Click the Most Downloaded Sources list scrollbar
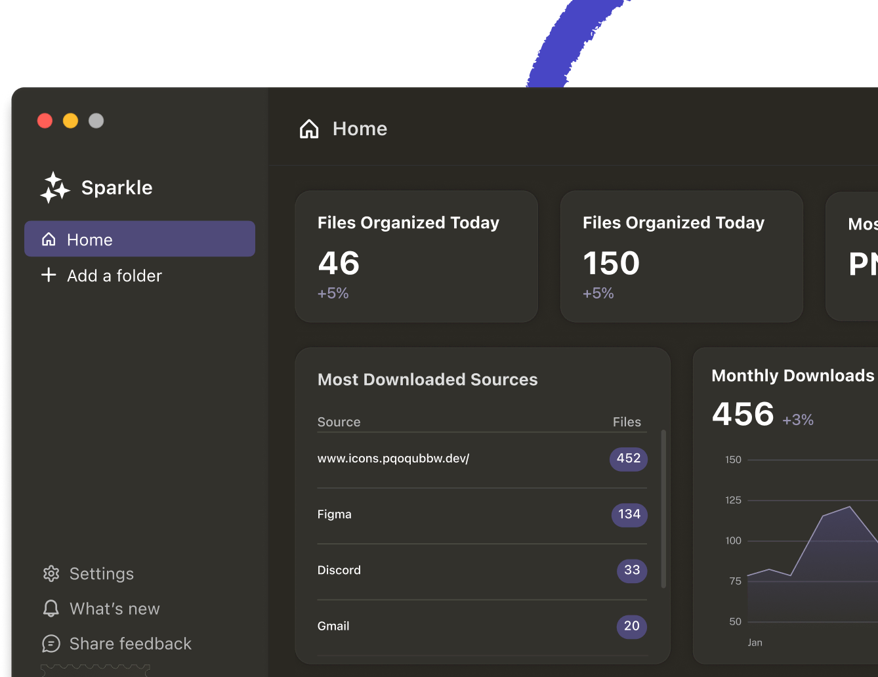This screenshot has height=677, width=878. click(663, 509)
